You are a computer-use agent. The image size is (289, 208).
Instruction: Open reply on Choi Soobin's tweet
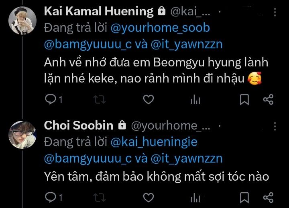pyautogui.click(x=50, y=197)
